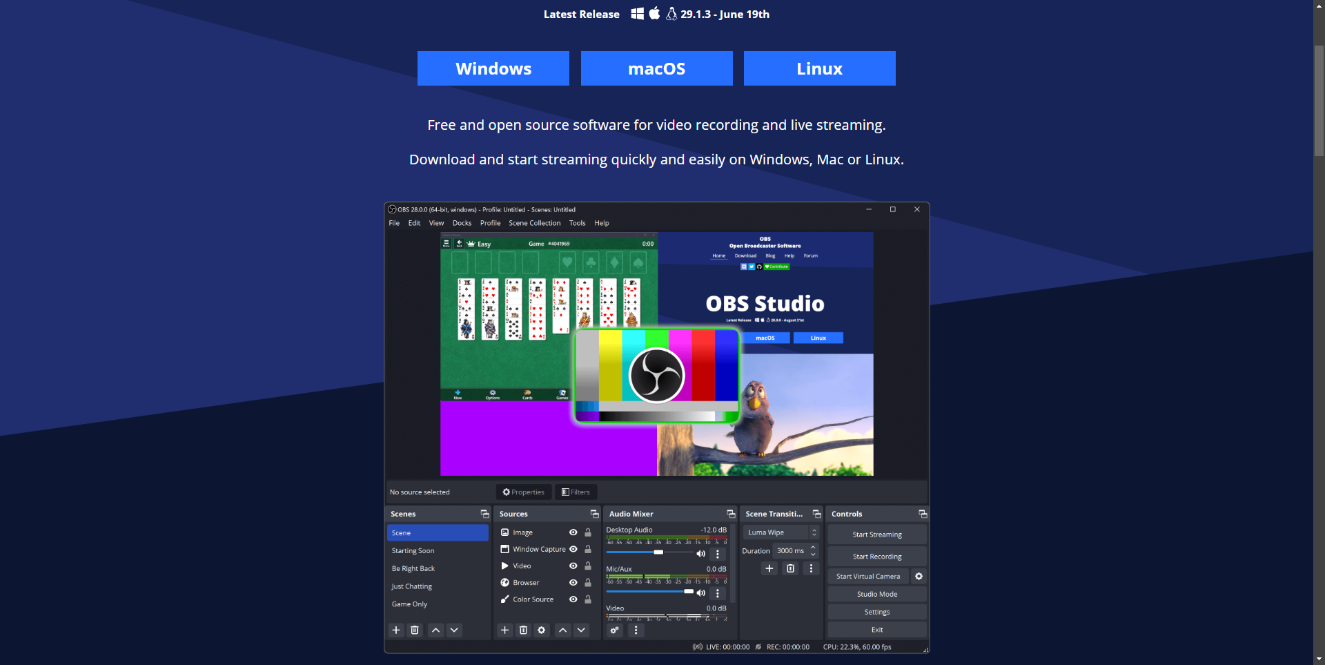Viewport: 1325px width, 665px height.
Task: Pop out the Audio Mixer dock
Action: [731, 514]
